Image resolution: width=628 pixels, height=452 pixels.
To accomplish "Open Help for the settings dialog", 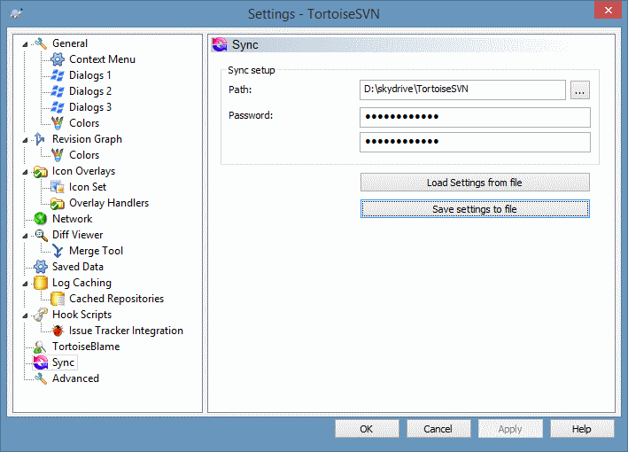I will [582, 429].
